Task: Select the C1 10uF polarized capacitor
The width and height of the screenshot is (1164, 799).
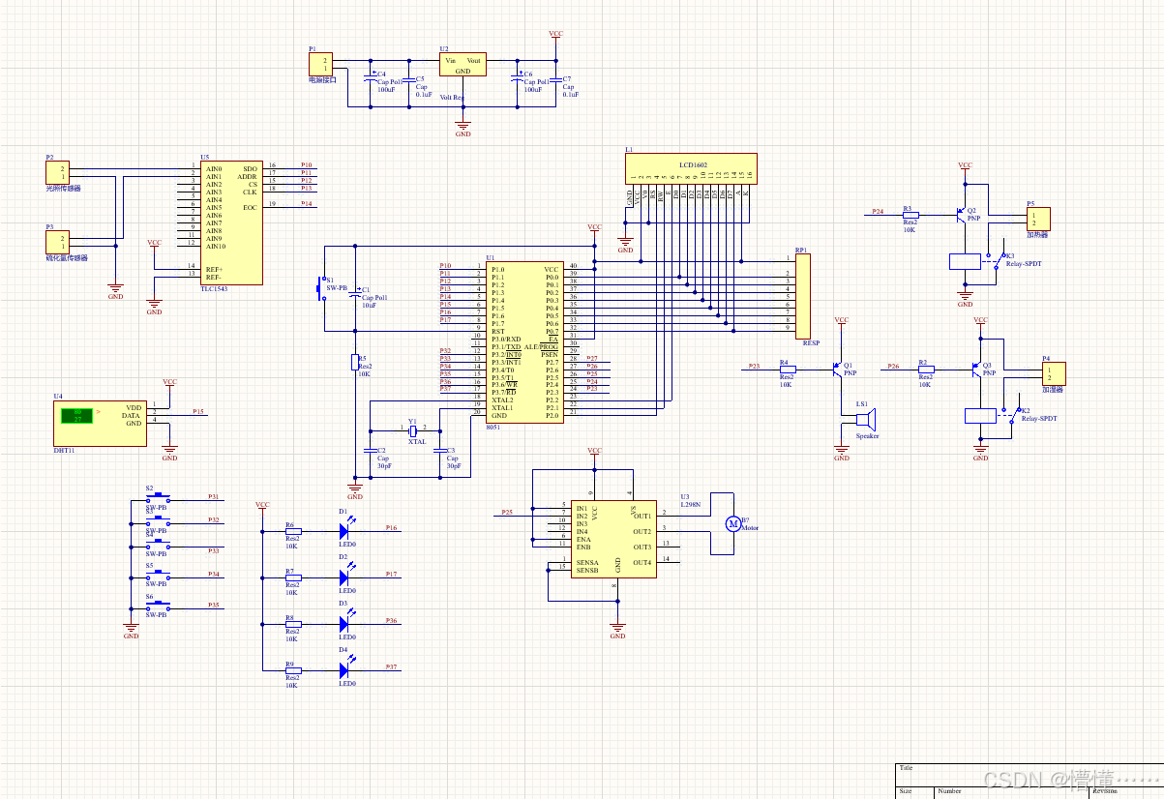Action: click(354, 291)
